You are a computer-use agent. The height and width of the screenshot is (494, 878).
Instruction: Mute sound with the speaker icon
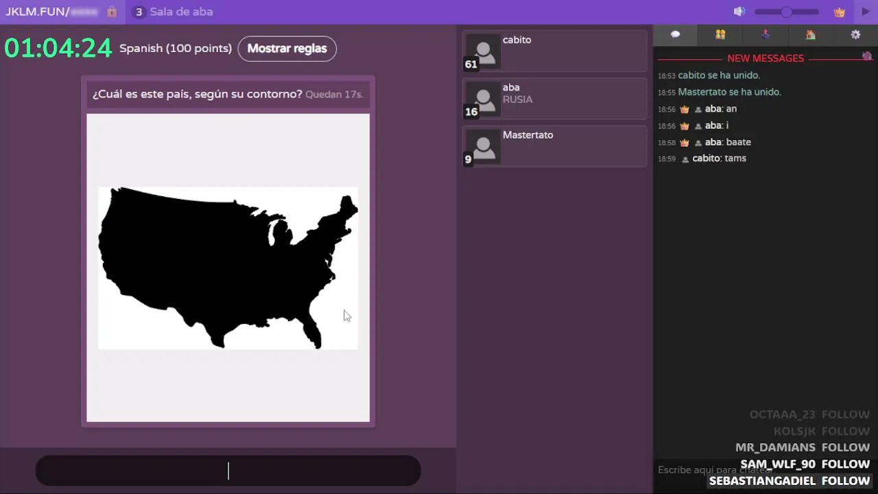739,12
